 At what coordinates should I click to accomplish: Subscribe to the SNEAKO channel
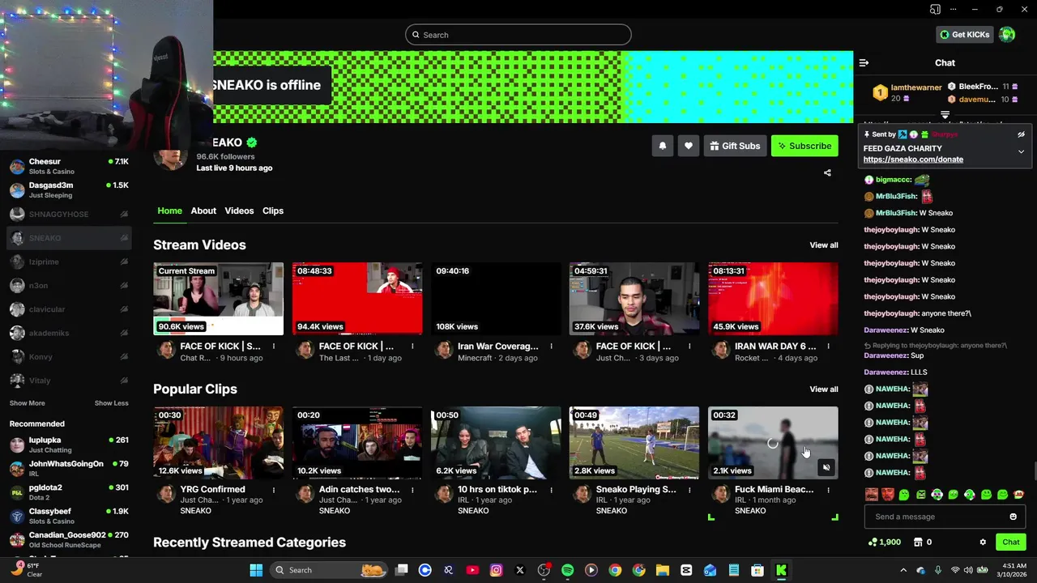tap(804, 146)
